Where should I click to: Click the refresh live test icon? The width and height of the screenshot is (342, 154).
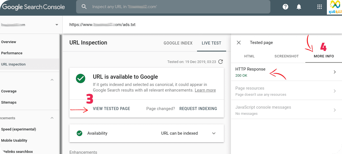[221, 62]
